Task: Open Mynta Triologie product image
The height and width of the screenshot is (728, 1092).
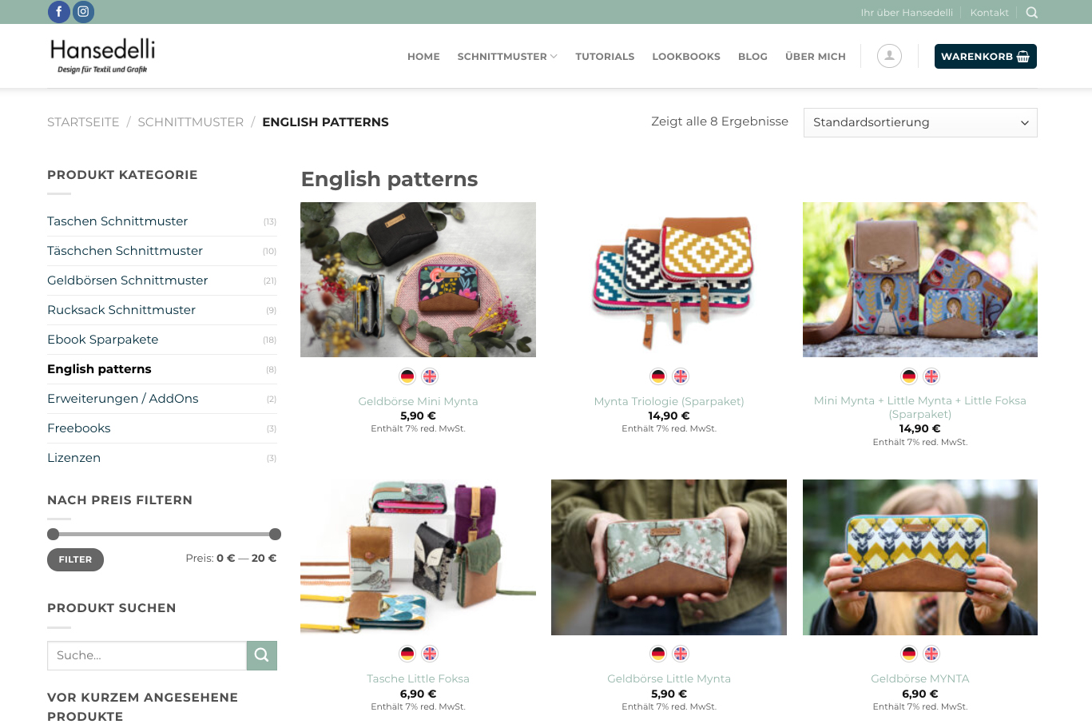Action: [x=669, y=280]
